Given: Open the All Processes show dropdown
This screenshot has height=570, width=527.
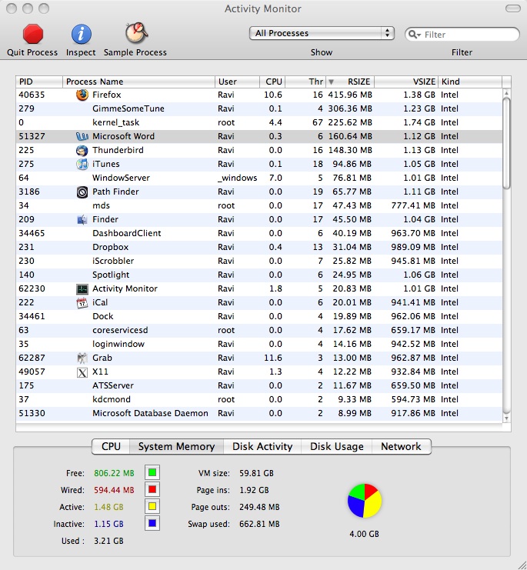Looking at the screenshot, I should coord(322,33).
